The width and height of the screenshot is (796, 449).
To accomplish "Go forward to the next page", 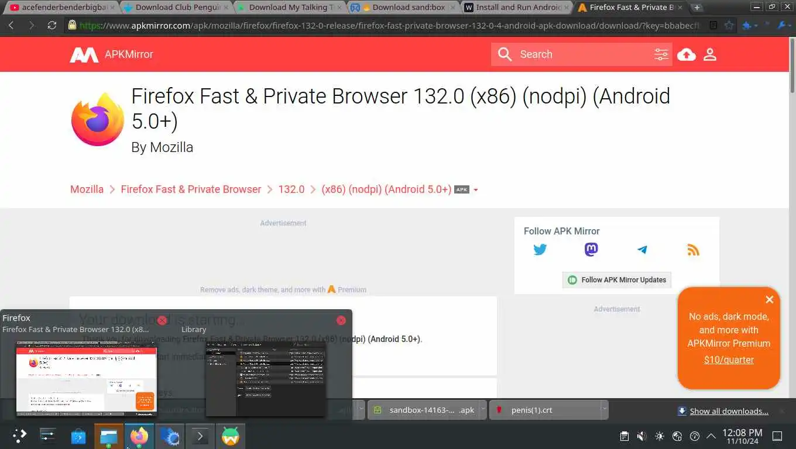I will [x=32, y=25].
